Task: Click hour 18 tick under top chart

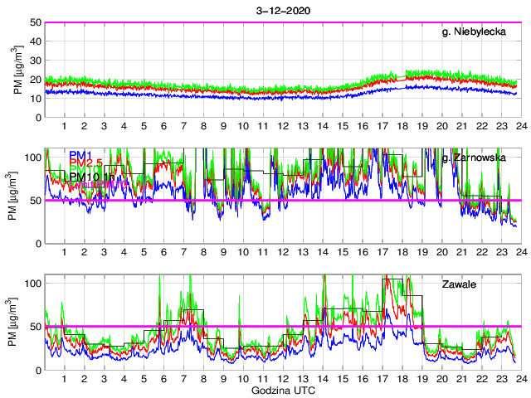Action: [x=402, y=126]
